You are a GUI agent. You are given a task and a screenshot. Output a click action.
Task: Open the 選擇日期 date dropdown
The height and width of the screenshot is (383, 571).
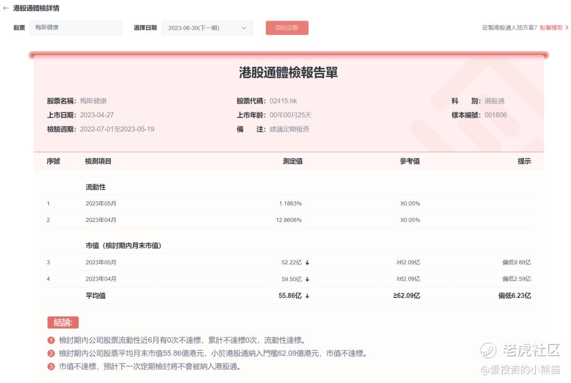tap(207, 28)
